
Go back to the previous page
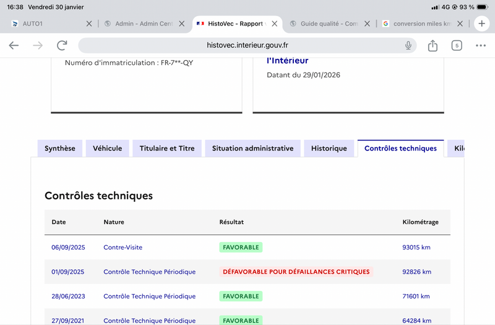14,45
